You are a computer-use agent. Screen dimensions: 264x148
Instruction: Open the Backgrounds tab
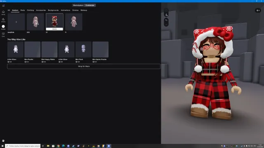pos(53,10)
